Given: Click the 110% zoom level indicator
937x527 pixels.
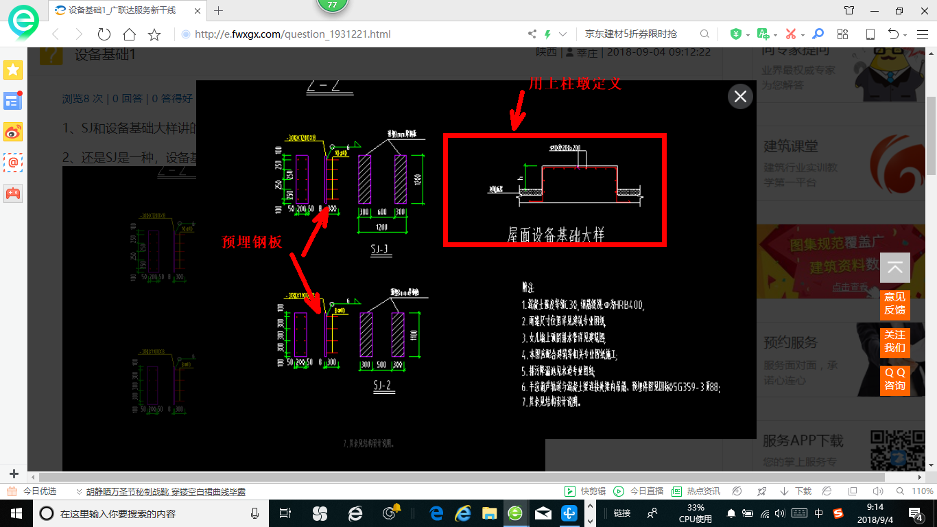Looking at the screenshot, I should (x=922, y=491).
